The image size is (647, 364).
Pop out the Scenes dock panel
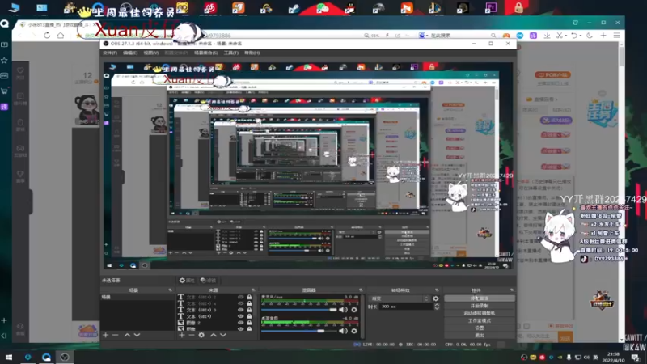tap(170, 290)
